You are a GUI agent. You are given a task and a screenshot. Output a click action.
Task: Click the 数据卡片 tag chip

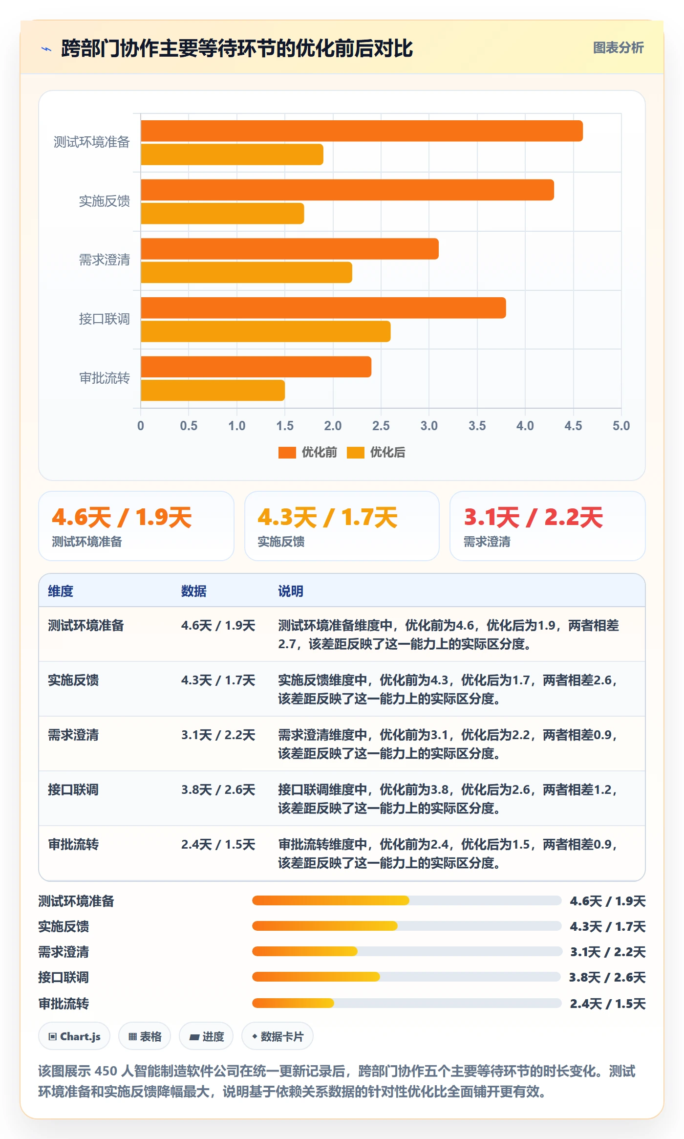pos(278,1036)
